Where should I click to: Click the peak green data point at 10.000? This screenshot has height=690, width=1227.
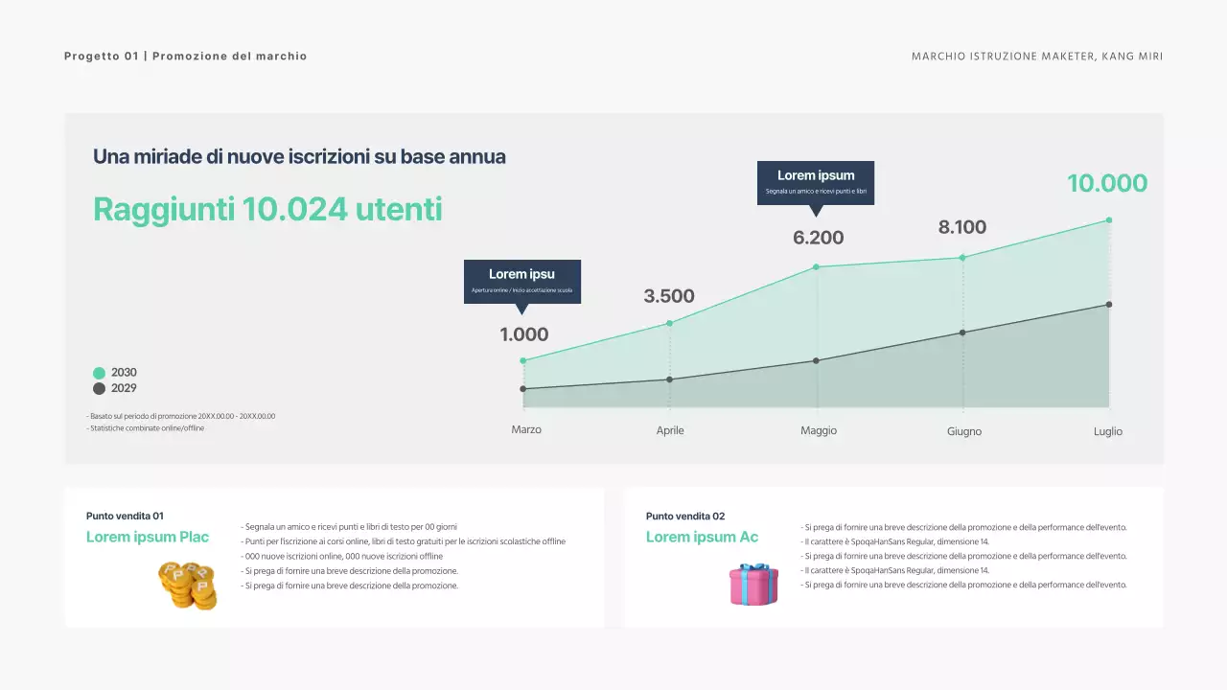click(x=1109, y=218)
